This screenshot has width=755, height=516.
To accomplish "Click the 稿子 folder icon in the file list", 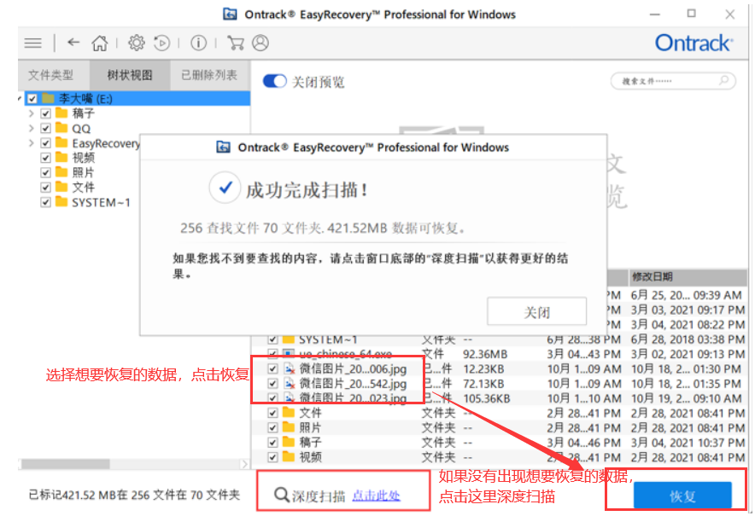I will coord(289,442).
